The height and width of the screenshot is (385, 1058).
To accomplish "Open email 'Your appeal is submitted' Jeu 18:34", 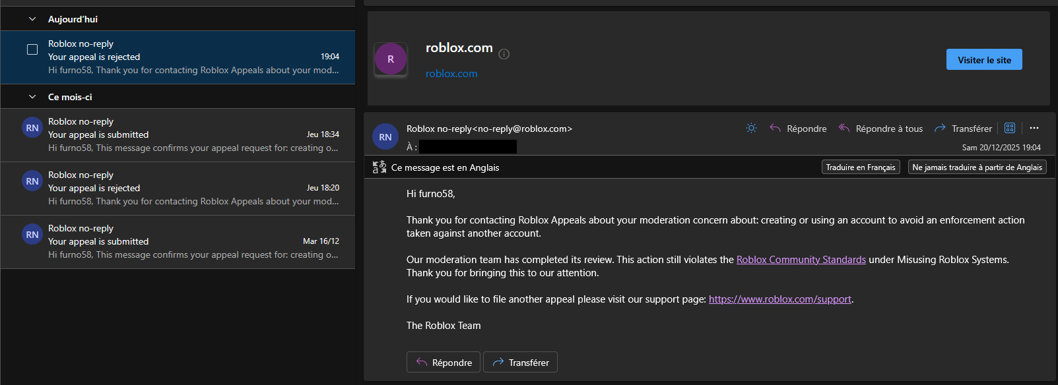I will [178, 135].
